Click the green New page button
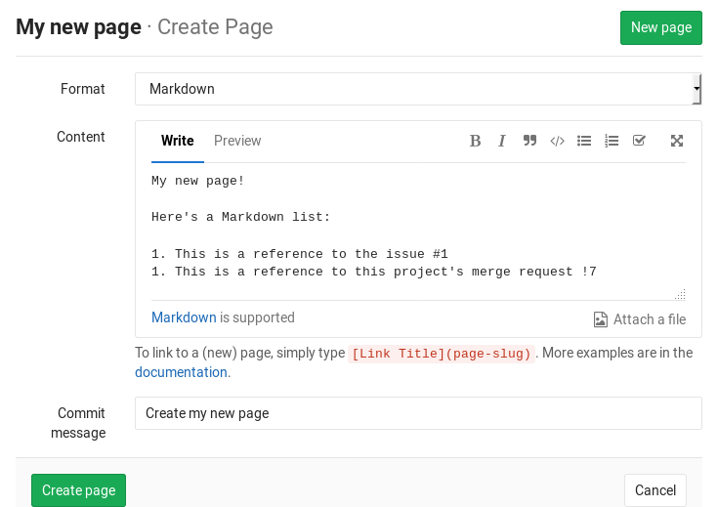718x507 pixels. [x=660, y=27]
